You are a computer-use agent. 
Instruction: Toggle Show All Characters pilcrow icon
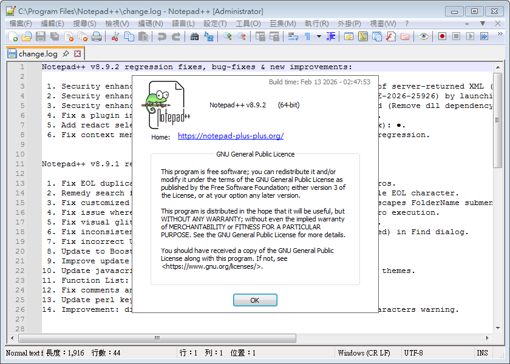click(307, 36)
